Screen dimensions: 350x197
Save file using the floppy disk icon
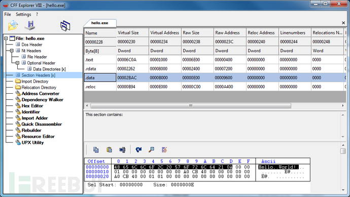[x=30, y=25]
